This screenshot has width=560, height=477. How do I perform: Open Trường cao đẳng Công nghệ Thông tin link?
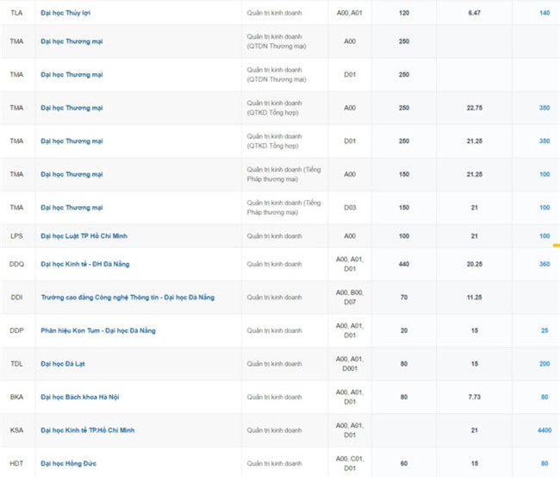127,297
